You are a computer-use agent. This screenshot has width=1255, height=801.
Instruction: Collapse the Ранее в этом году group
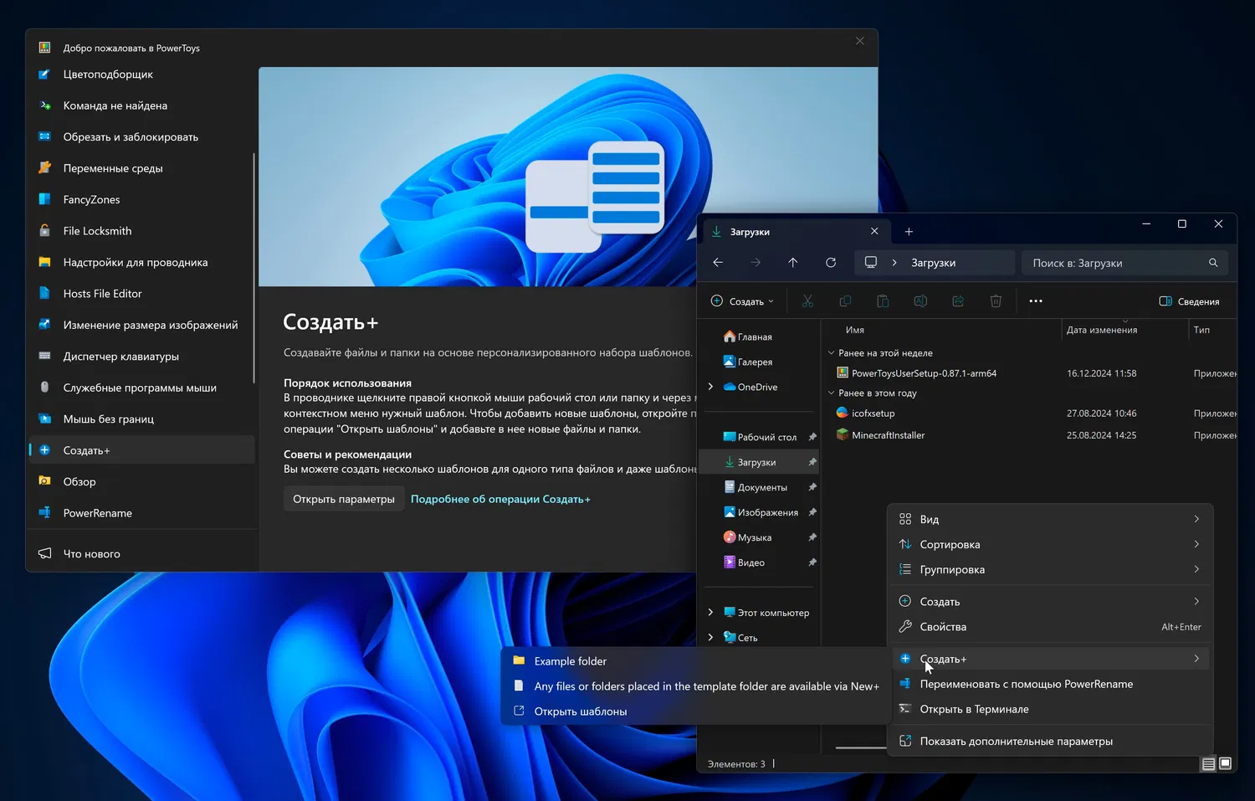[x=832, y=393]
